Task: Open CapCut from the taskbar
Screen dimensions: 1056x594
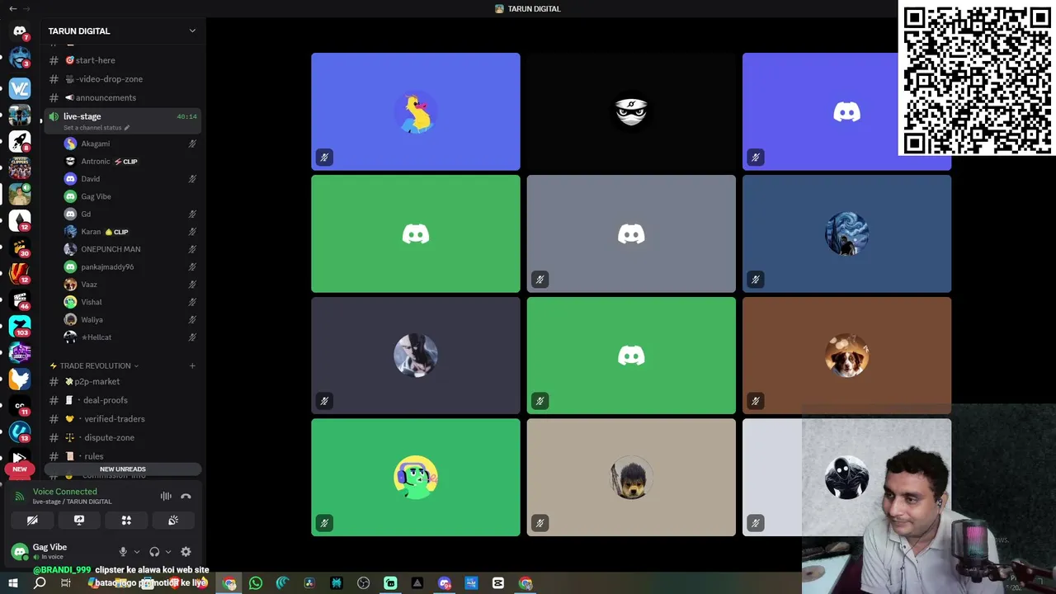Action: (497, 583)
